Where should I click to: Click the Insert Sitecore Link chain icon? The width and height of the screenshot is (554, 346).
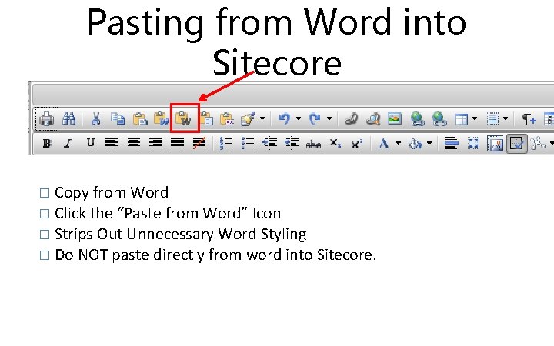point(351,119)
